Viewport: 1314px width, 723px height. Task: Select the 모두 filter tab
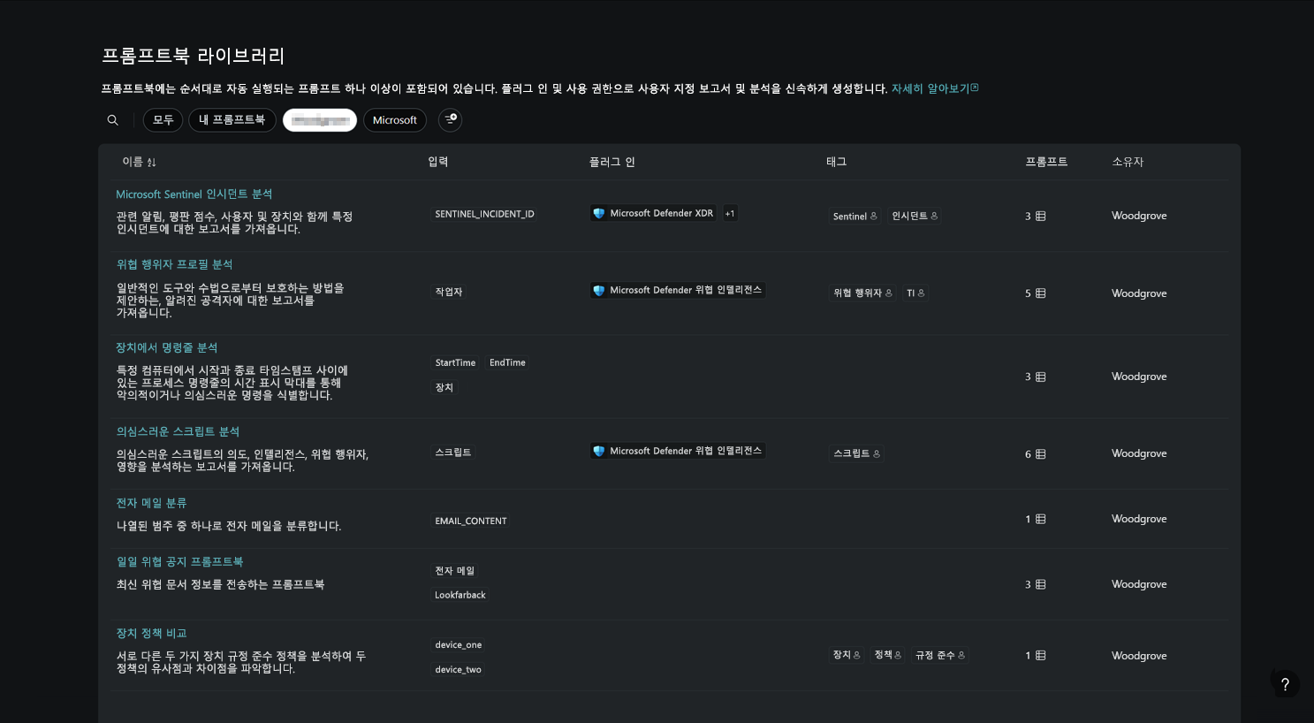coord(163,120)
